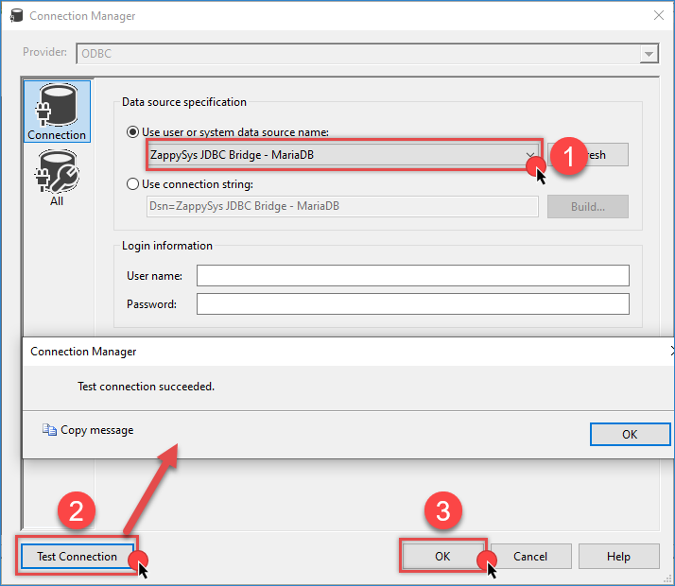Dismiss the success message with its OK button
The width and height of the screenshot is (675, 586).
tap(629, 434)
